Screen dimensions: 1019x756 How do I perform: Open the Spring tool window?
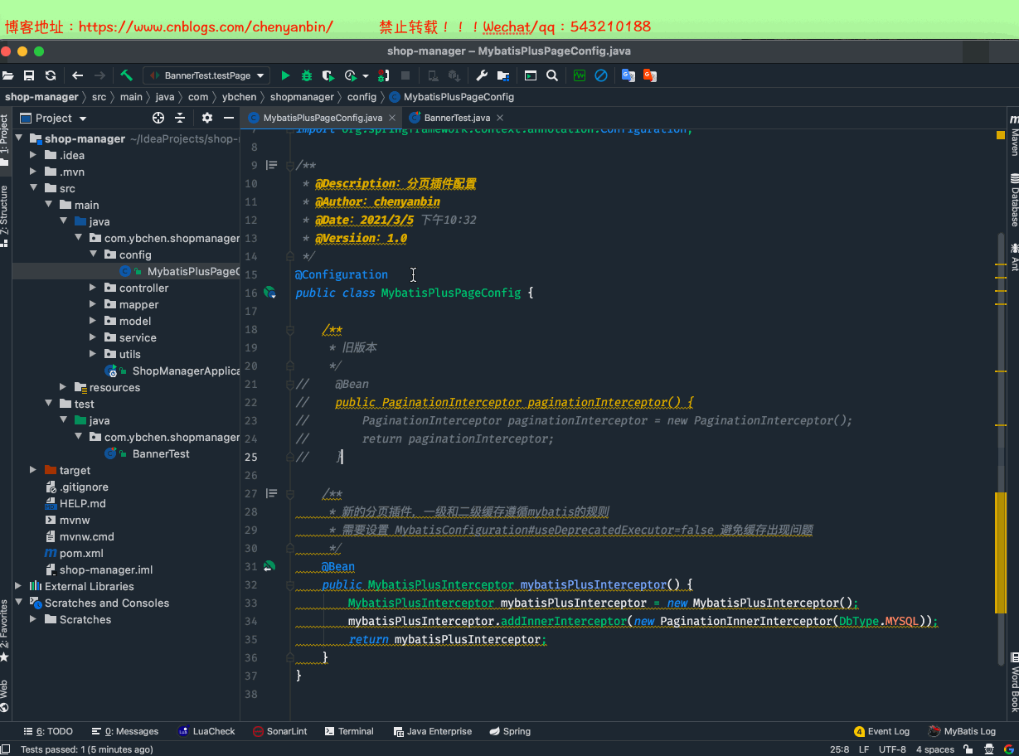click(x=510, y=731)
